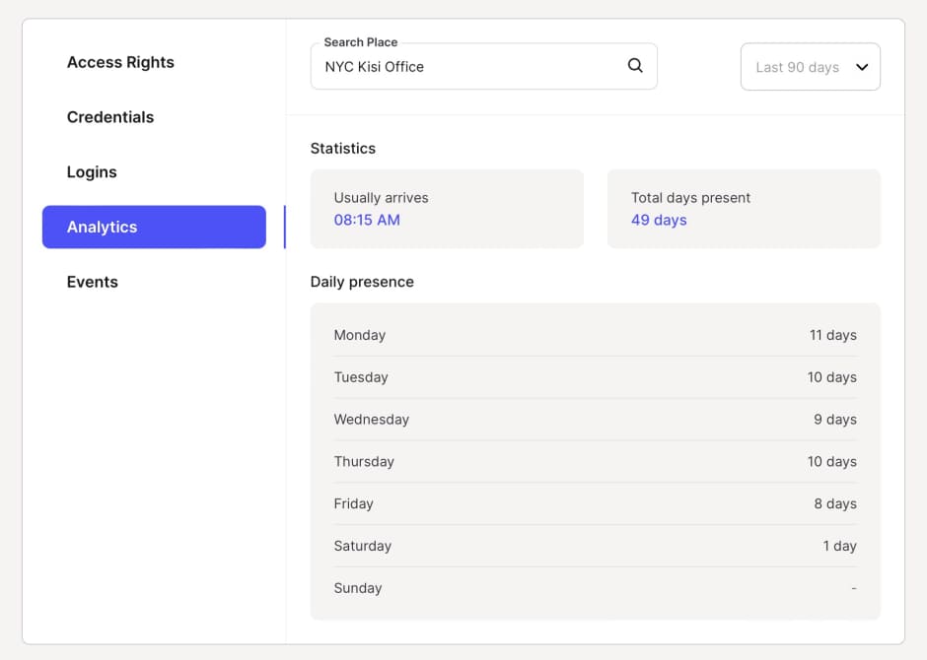Select the Usually arrives label
927x660 pixels.
382,198
